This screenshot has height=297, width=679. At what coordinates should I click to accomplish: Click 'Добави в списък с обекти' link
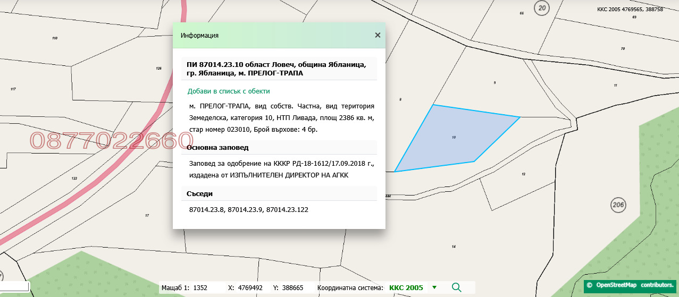(229, 91)
